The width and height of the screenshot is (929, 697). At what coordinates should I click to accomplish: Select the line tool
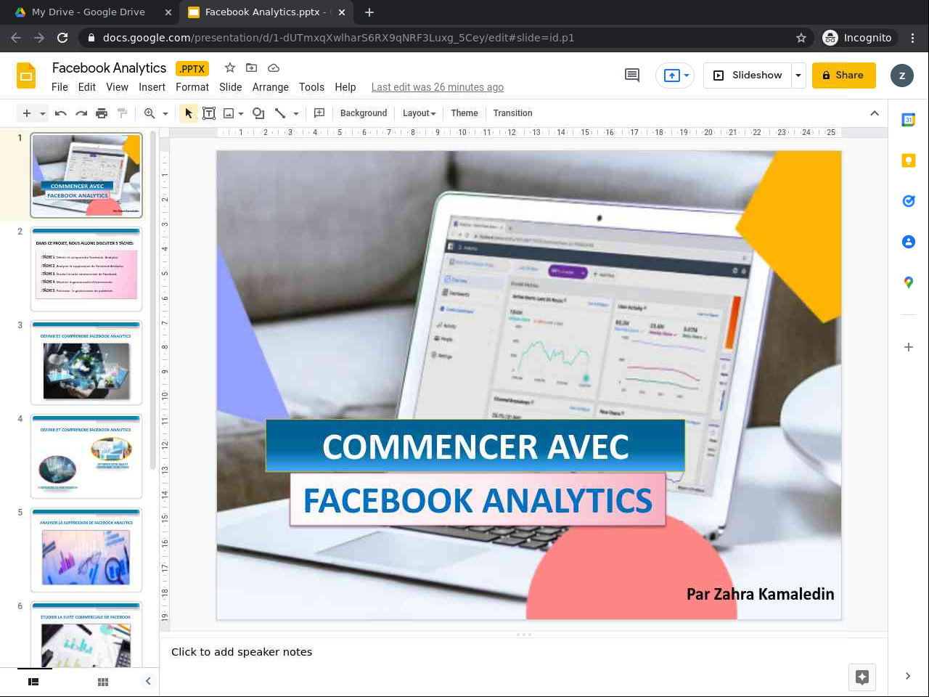point(280,113)
